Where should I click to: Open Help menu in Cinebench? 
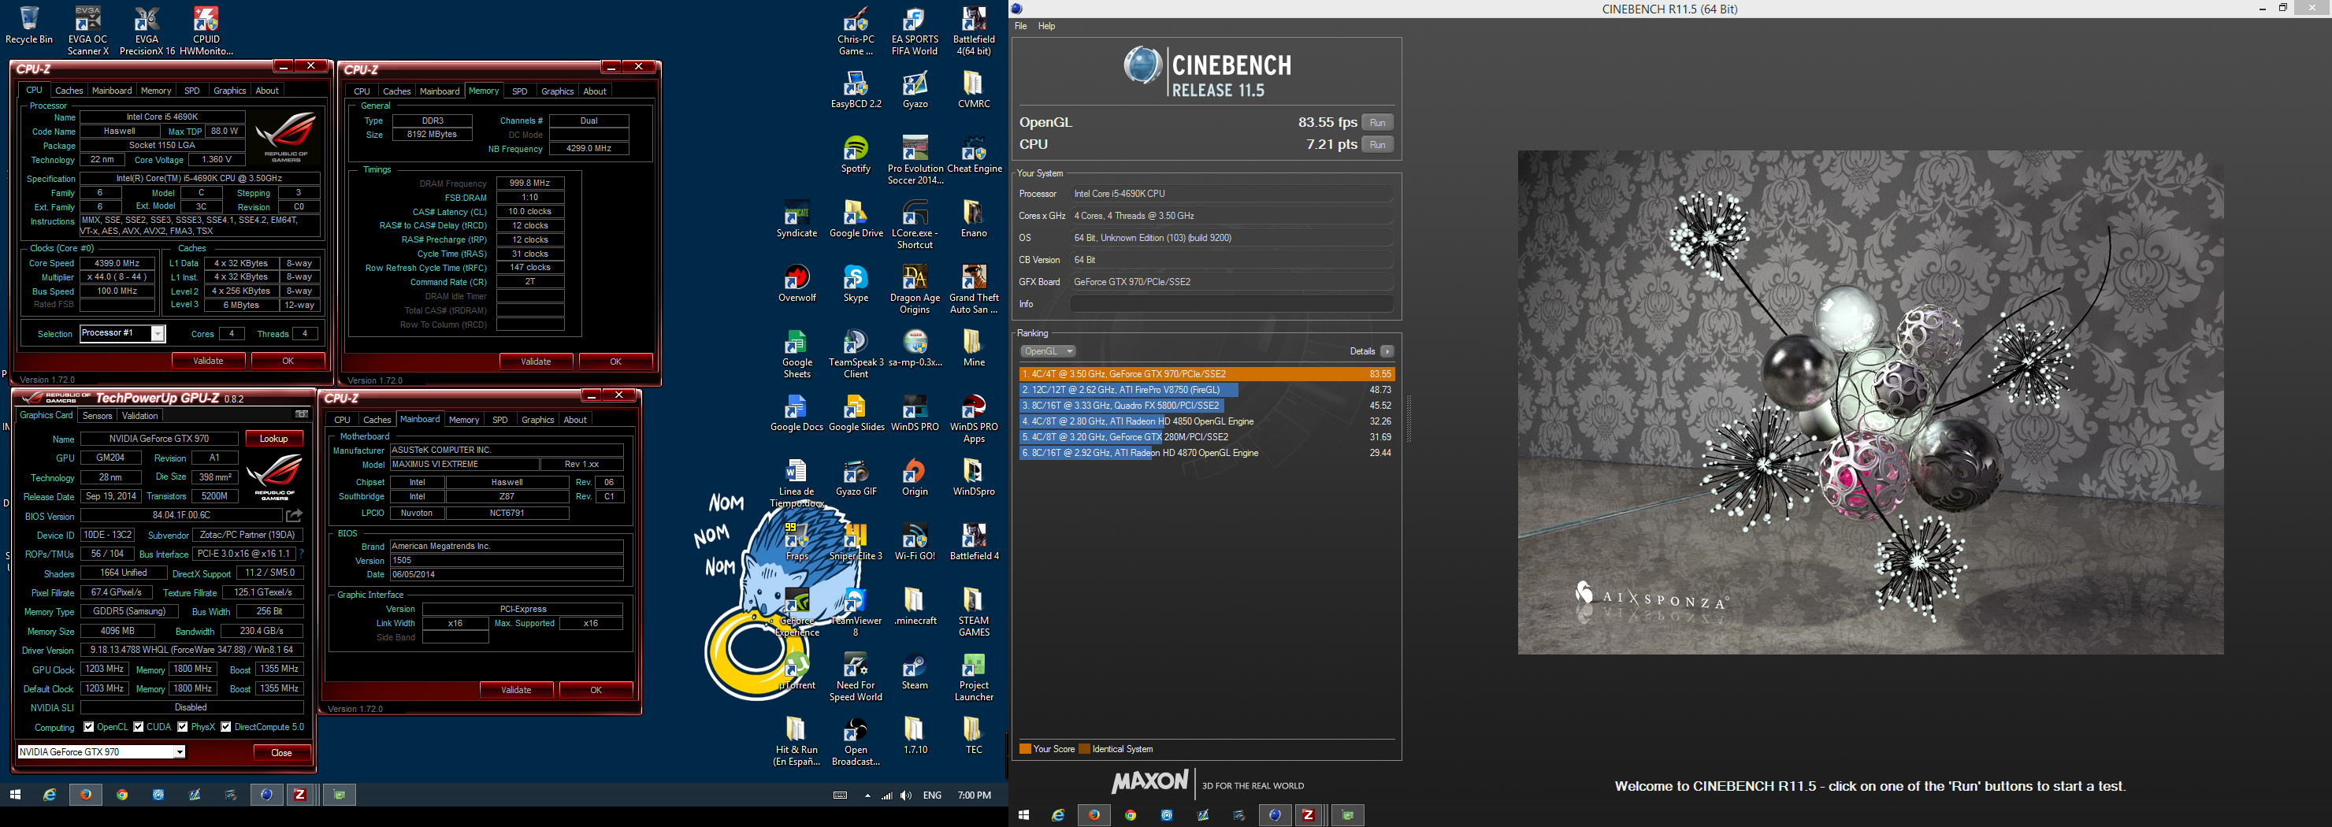(x=1046, y=26)
